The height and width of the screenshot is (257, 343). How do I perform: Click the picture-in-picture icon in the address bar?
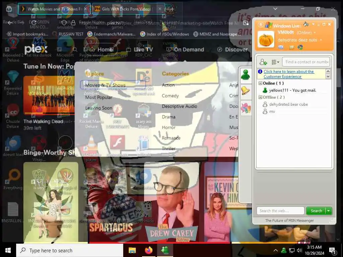(x=246, y=23)
